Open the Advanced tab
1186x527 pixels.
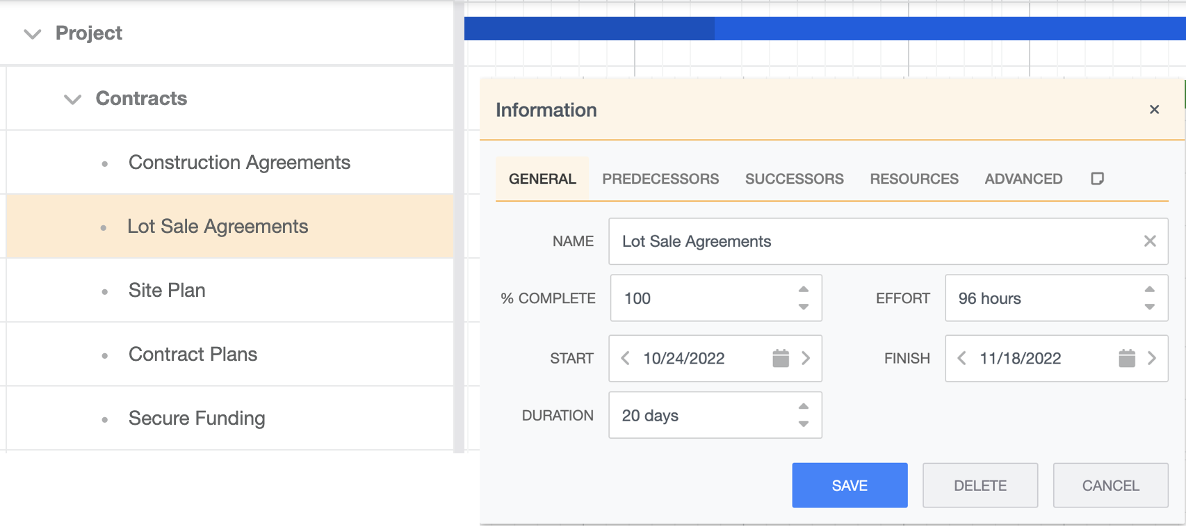click(1023, 179)
